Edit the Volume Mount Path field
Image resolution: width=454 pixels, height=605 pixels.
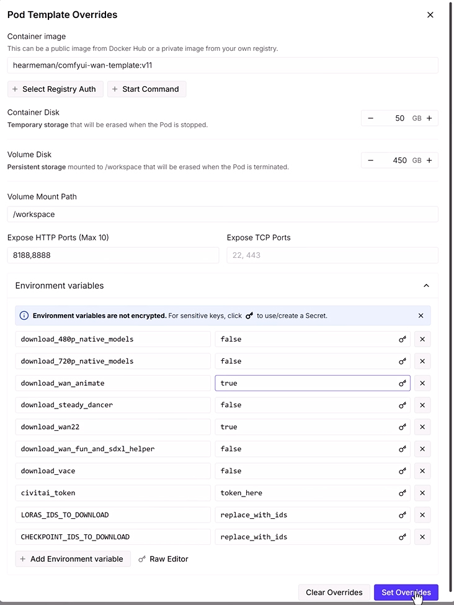pos(223,214)
